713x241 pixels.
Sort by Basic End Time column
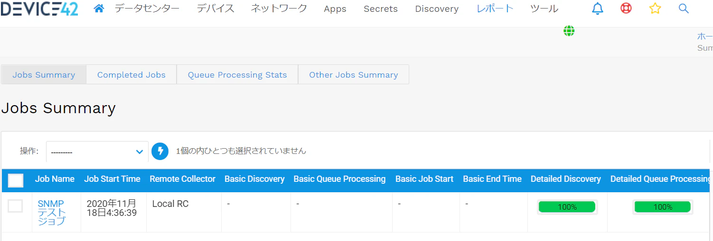point(492,179)
